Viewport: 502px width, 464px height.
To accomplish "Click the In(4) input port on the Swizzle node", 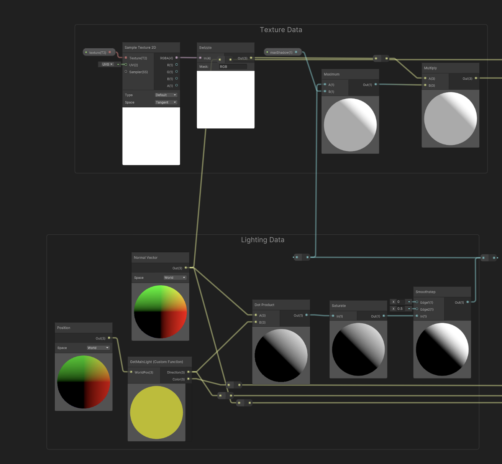I will tap(200, 58).
